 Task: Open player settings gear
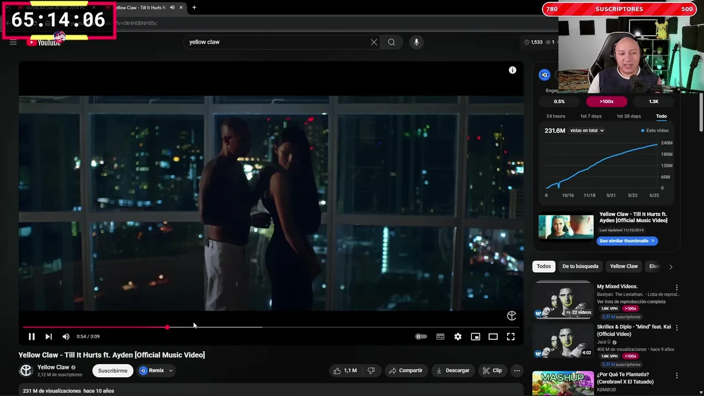pyautogui.click(x=458, y=337)
